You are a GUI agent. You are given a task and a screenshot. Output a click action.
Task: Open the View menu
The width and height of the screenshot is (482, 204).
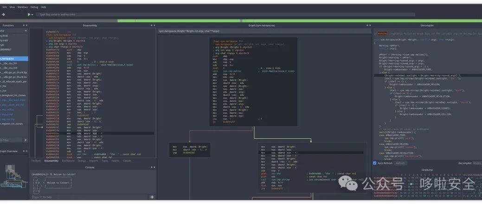tap(13, 7)
